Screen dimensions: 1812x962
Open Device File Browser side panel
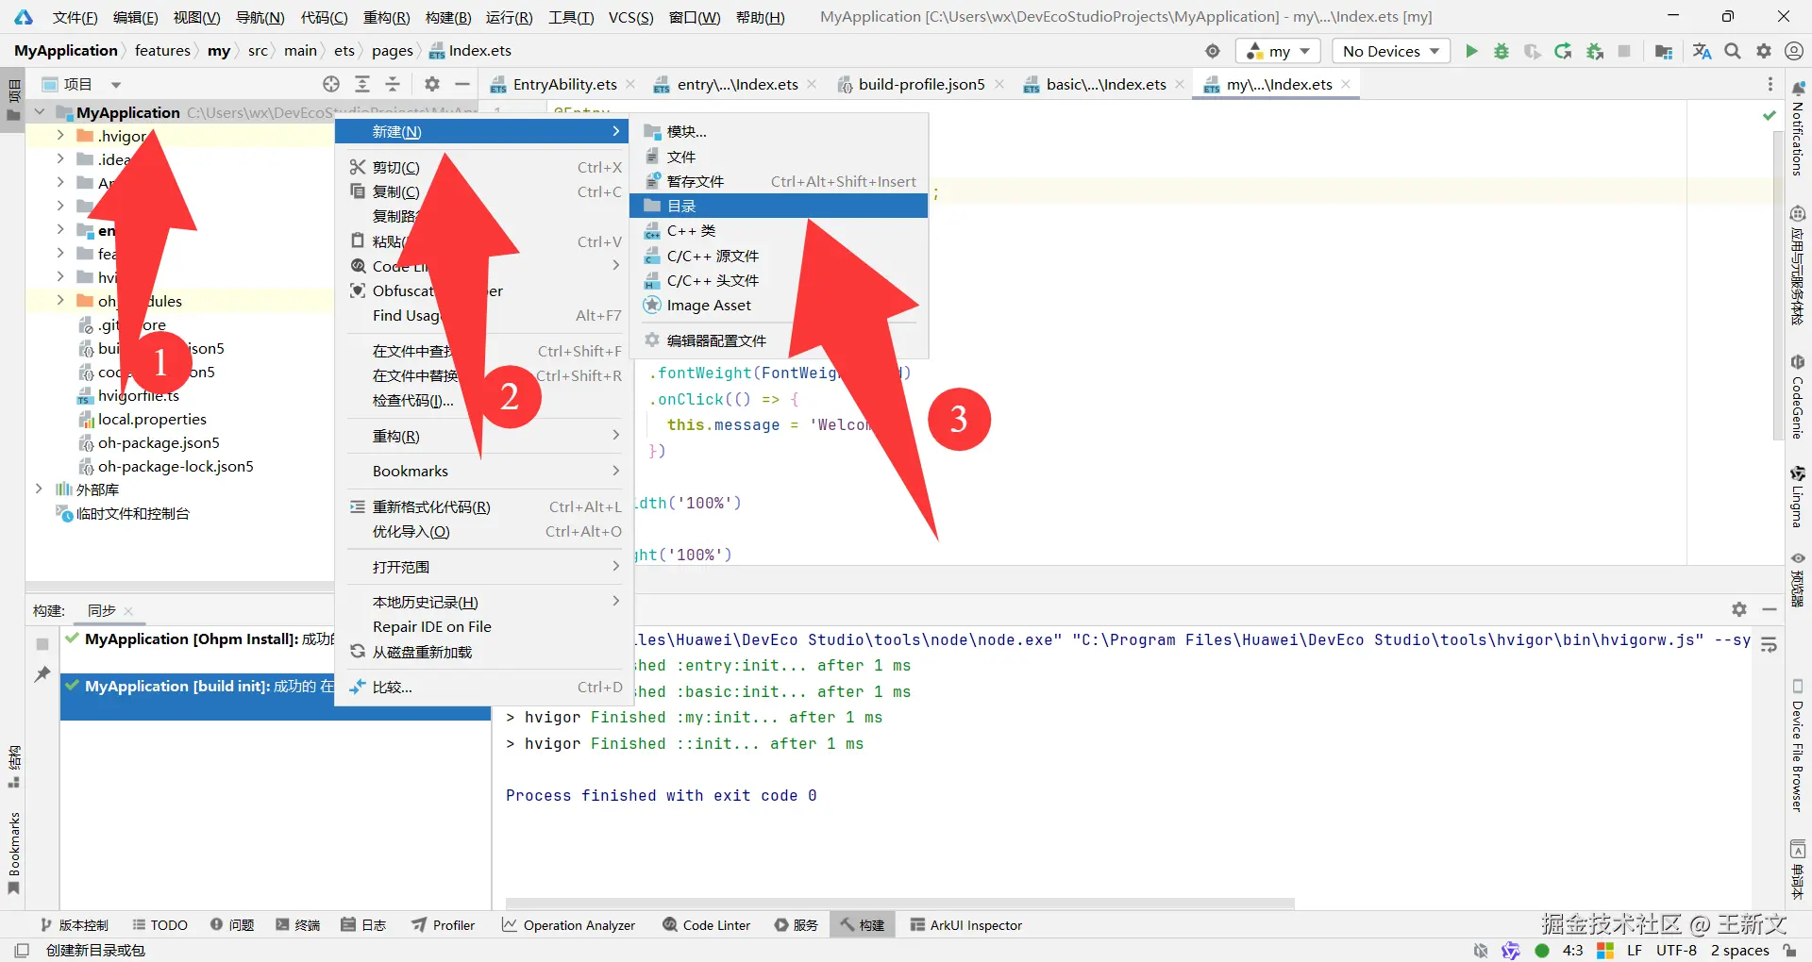pos(1798,745)
